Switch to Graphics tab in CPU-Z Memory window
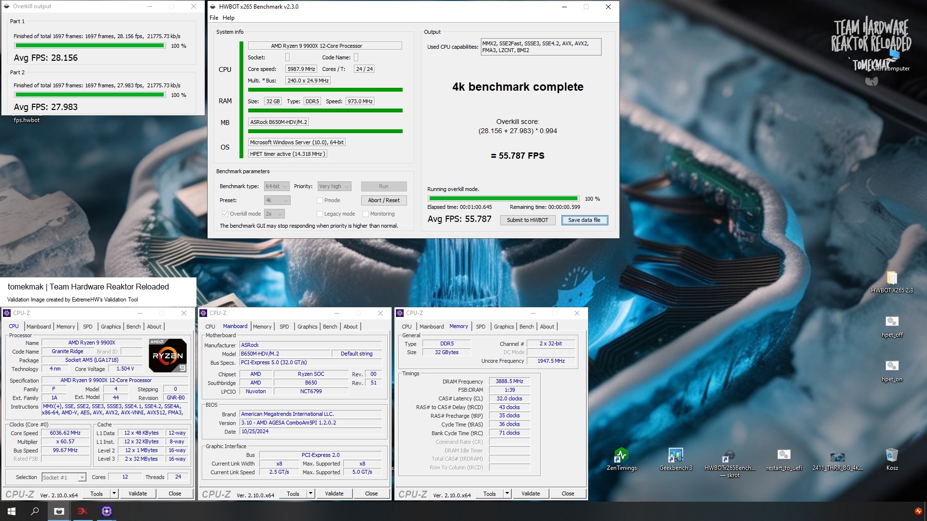Image resolution: width=927 pixels, height=521 pixels. (x=504, y=327)
